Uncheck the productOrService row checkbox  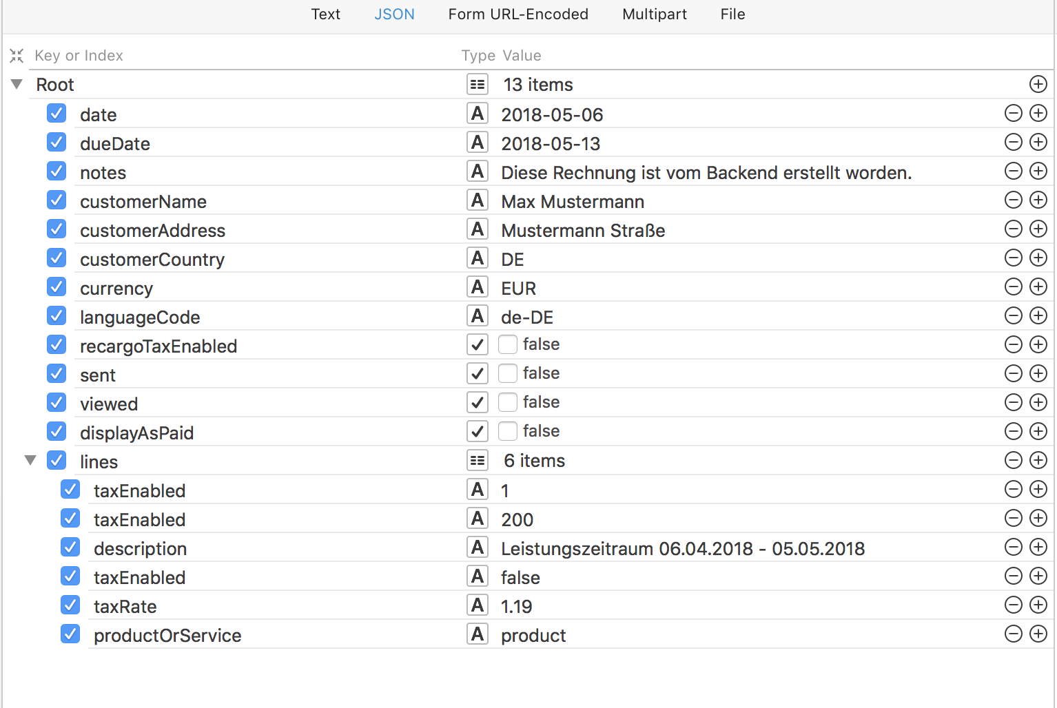pyautogui.click(x=70, y=634)
